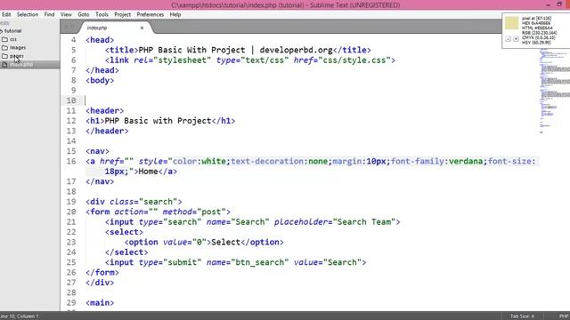Screen dimensions: 570x320
Task: Click the HTML color code line in popup
Action: pyautogui.click(x=537, y=28)
